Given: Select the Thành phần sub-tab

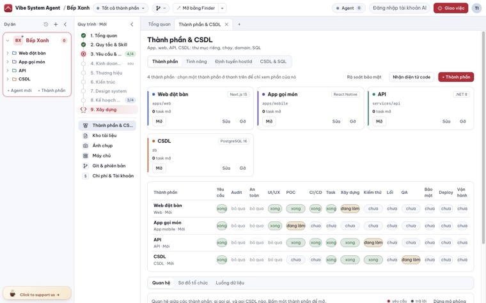Looking at the screenshot, I should [165, 61].
